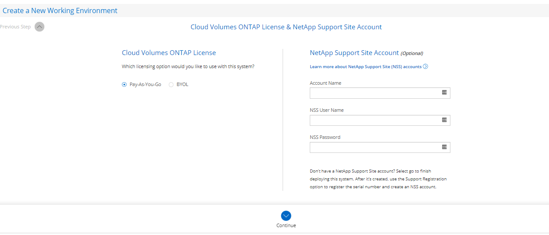Click the autofill icon in NSS Password field

444,147
